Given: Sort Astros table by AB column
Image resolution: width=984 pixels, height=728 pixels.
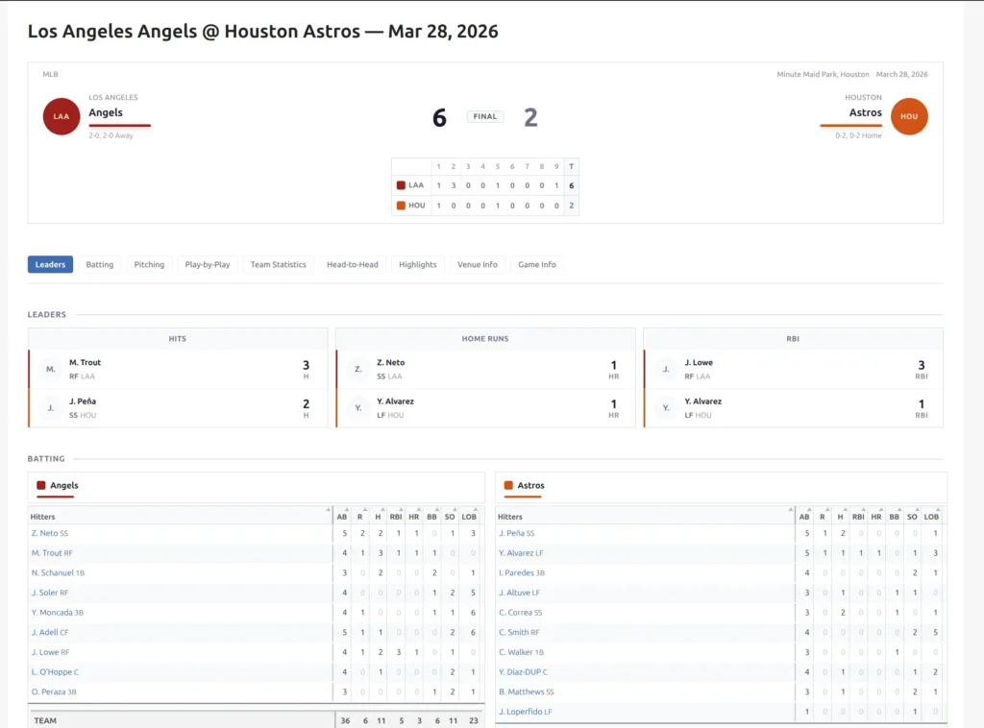Looking at the screenshot, I should pos(804,517).
